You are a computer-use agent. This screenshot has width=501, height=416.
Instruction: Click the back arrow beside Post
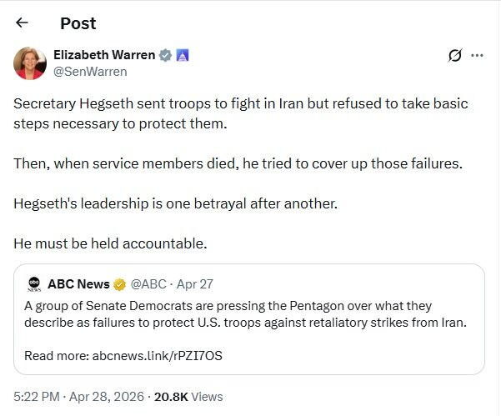click(23, 23)
